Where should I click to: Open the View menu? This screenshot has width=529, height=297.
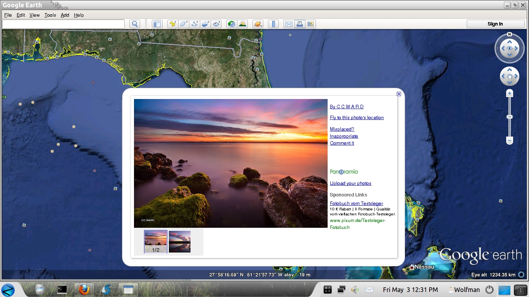coord(34,15)
